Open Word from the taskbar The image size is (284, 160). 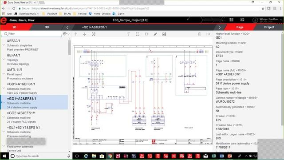[221, 156]
